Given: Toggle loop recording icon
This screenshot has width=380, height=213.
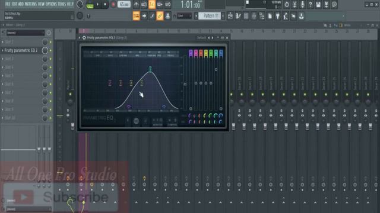Looking at the screenshot, I should [167, 4].
